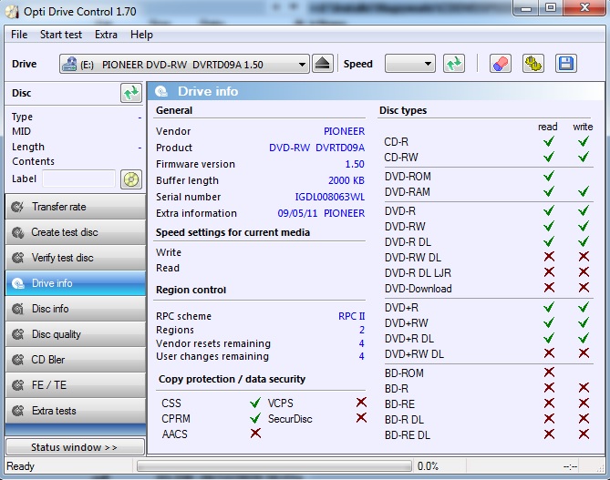Open the Speed dropdown

(x=410, y=64)
